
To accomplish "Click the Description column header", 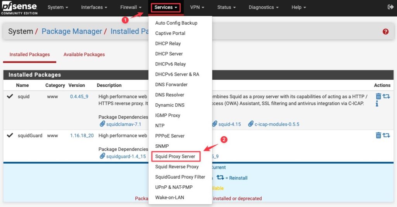I will point(109,86).
